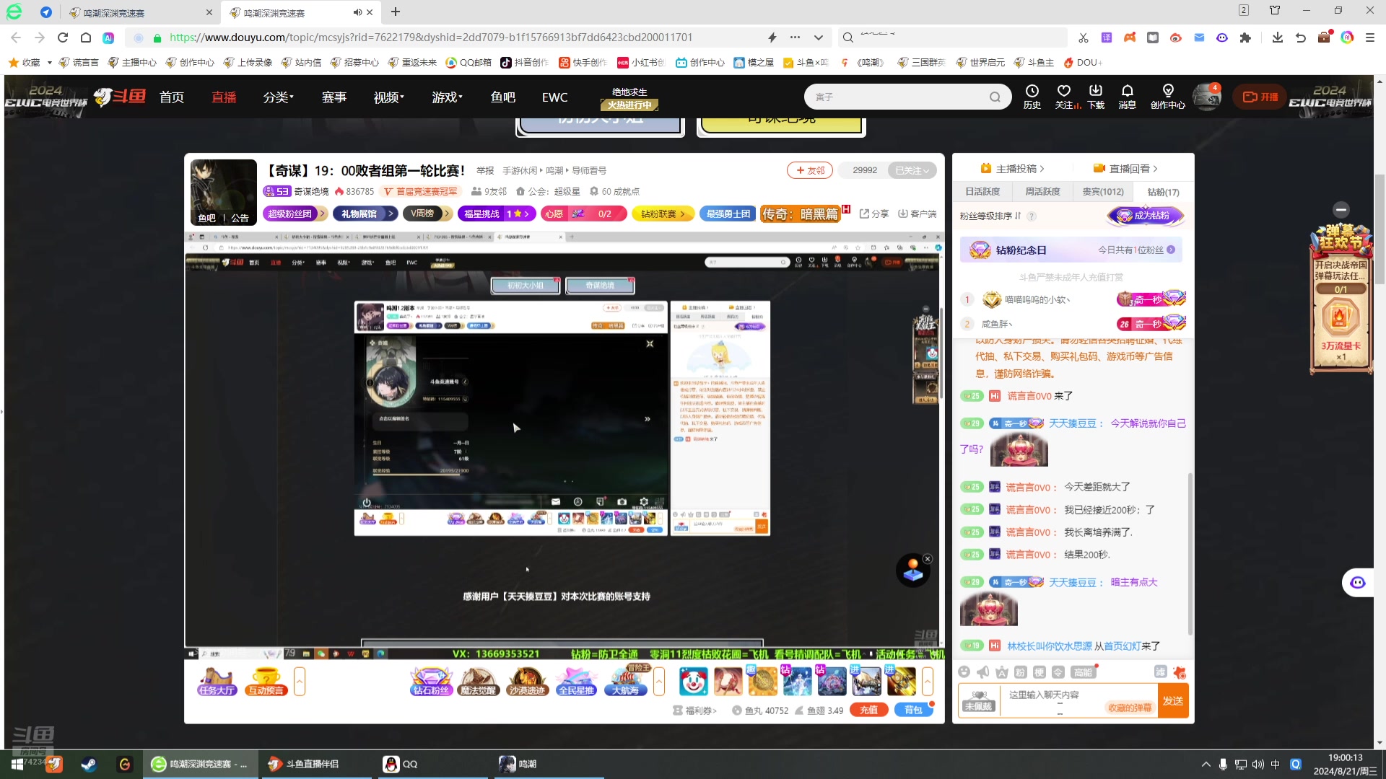Screen dimensions: 1386x779
Task: Click the 钻石粉丝 diamond gift icon
Action: (431, 681)
